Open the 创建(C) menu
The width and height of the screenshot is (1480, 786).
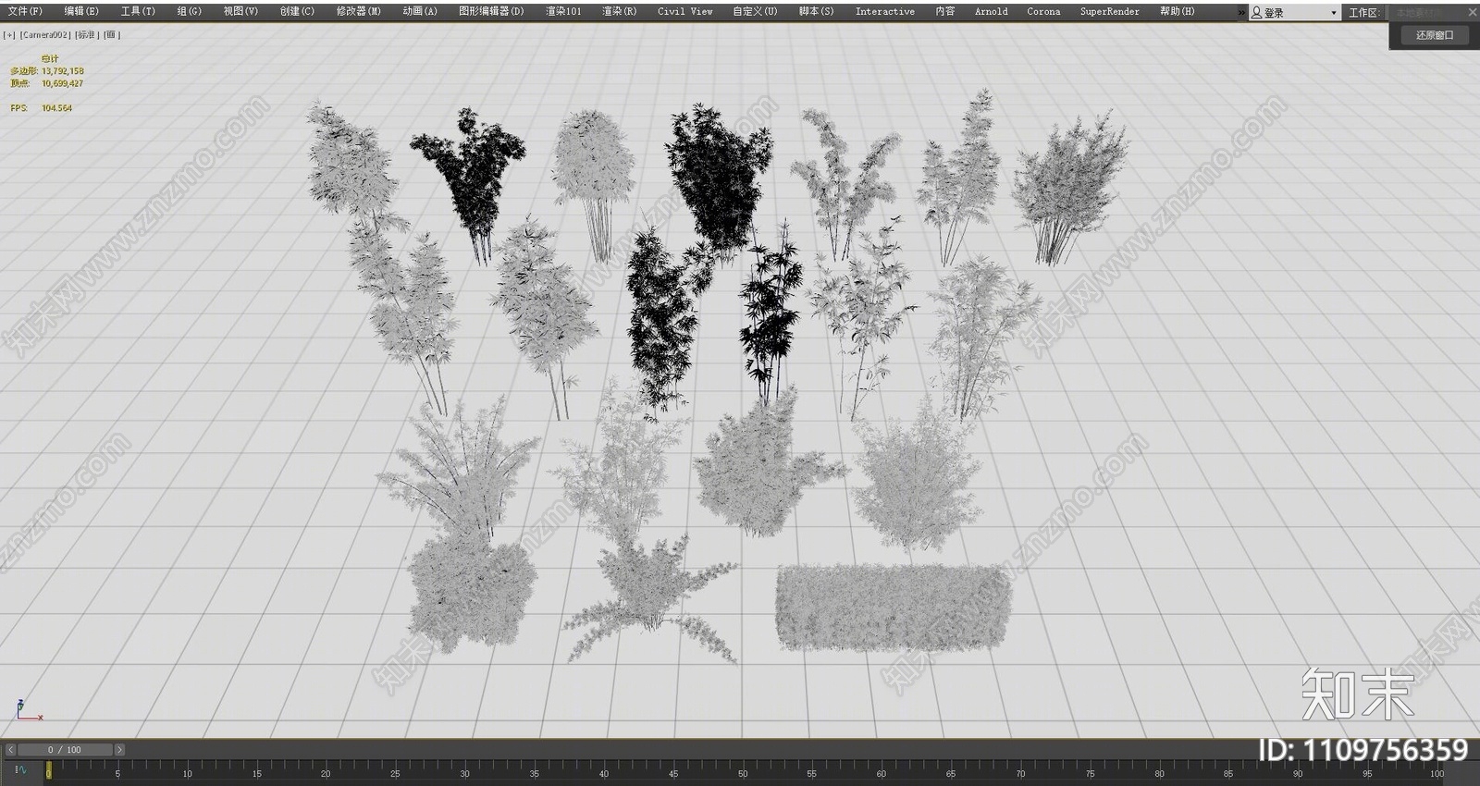(x=297, y=11)
